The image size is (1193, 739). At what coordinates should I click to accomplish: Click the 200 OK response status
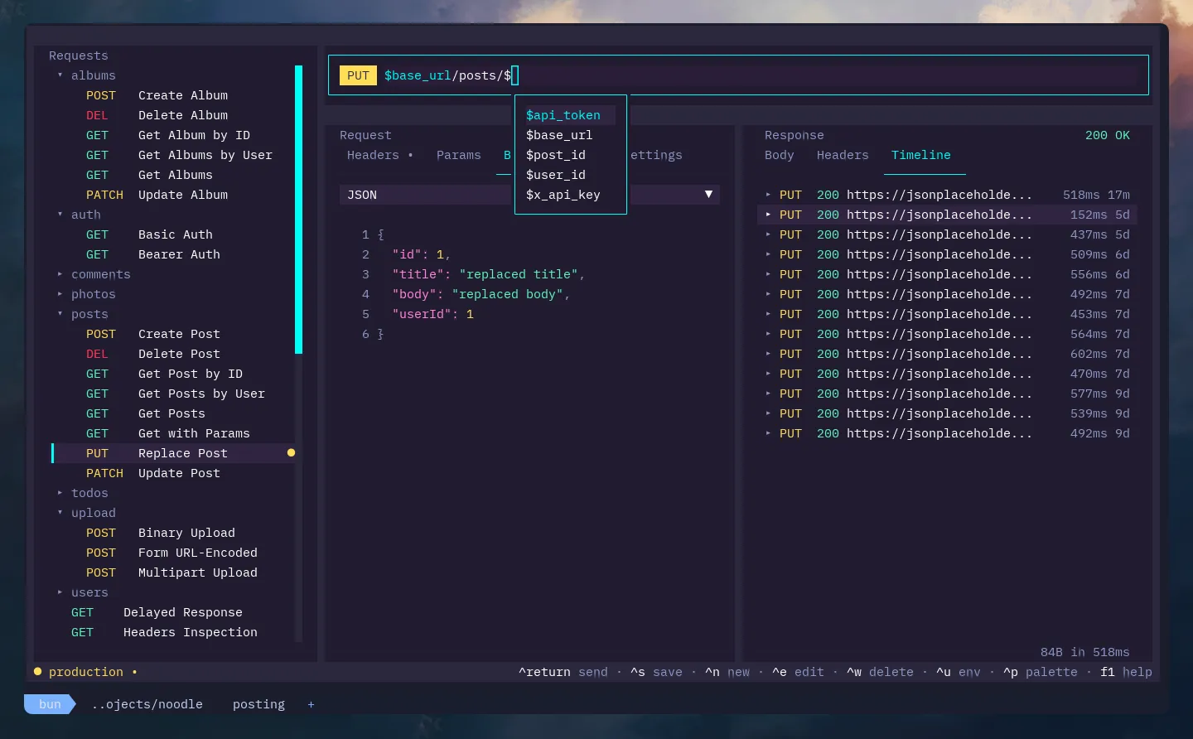[x=1108, y=135]
